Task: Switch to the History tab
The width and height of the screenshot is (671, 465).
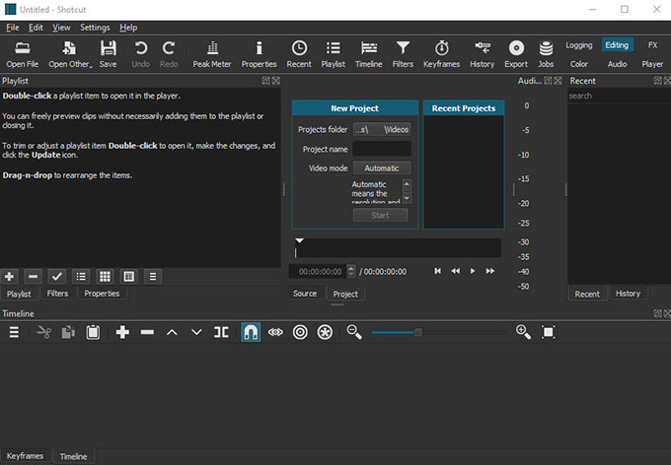Action: 628,294
